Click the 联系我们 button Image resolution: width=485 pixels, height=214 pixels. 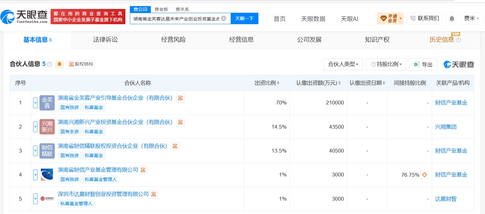(x=425, y=18)
